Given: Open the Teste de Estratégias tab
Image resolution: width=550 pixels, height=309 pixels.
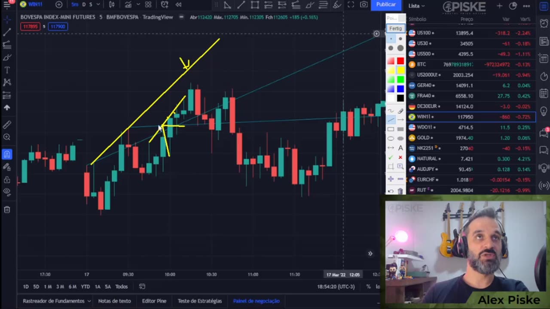Looking at the screenshot, I should [200, 301].
